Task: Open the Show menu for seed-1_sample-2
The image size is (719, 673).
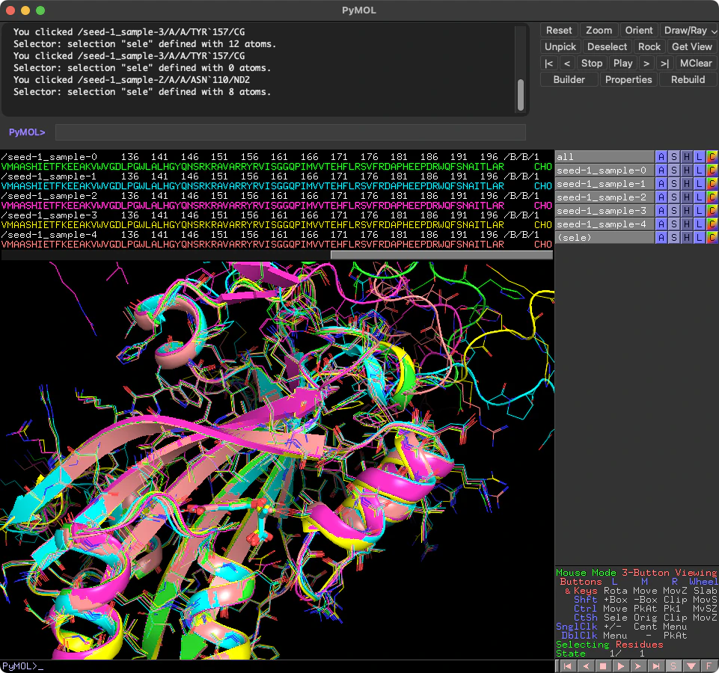Action: 673,197
